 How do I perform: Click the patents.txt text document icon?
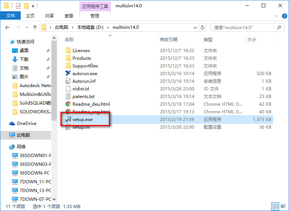[68, 96]
